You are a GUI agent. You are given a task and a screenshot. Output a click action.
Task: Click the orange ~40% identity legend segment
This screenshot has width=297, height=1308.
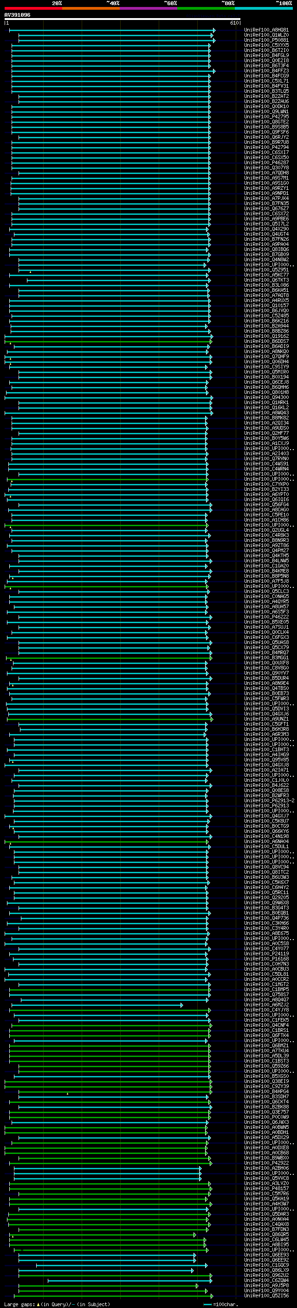91,8
